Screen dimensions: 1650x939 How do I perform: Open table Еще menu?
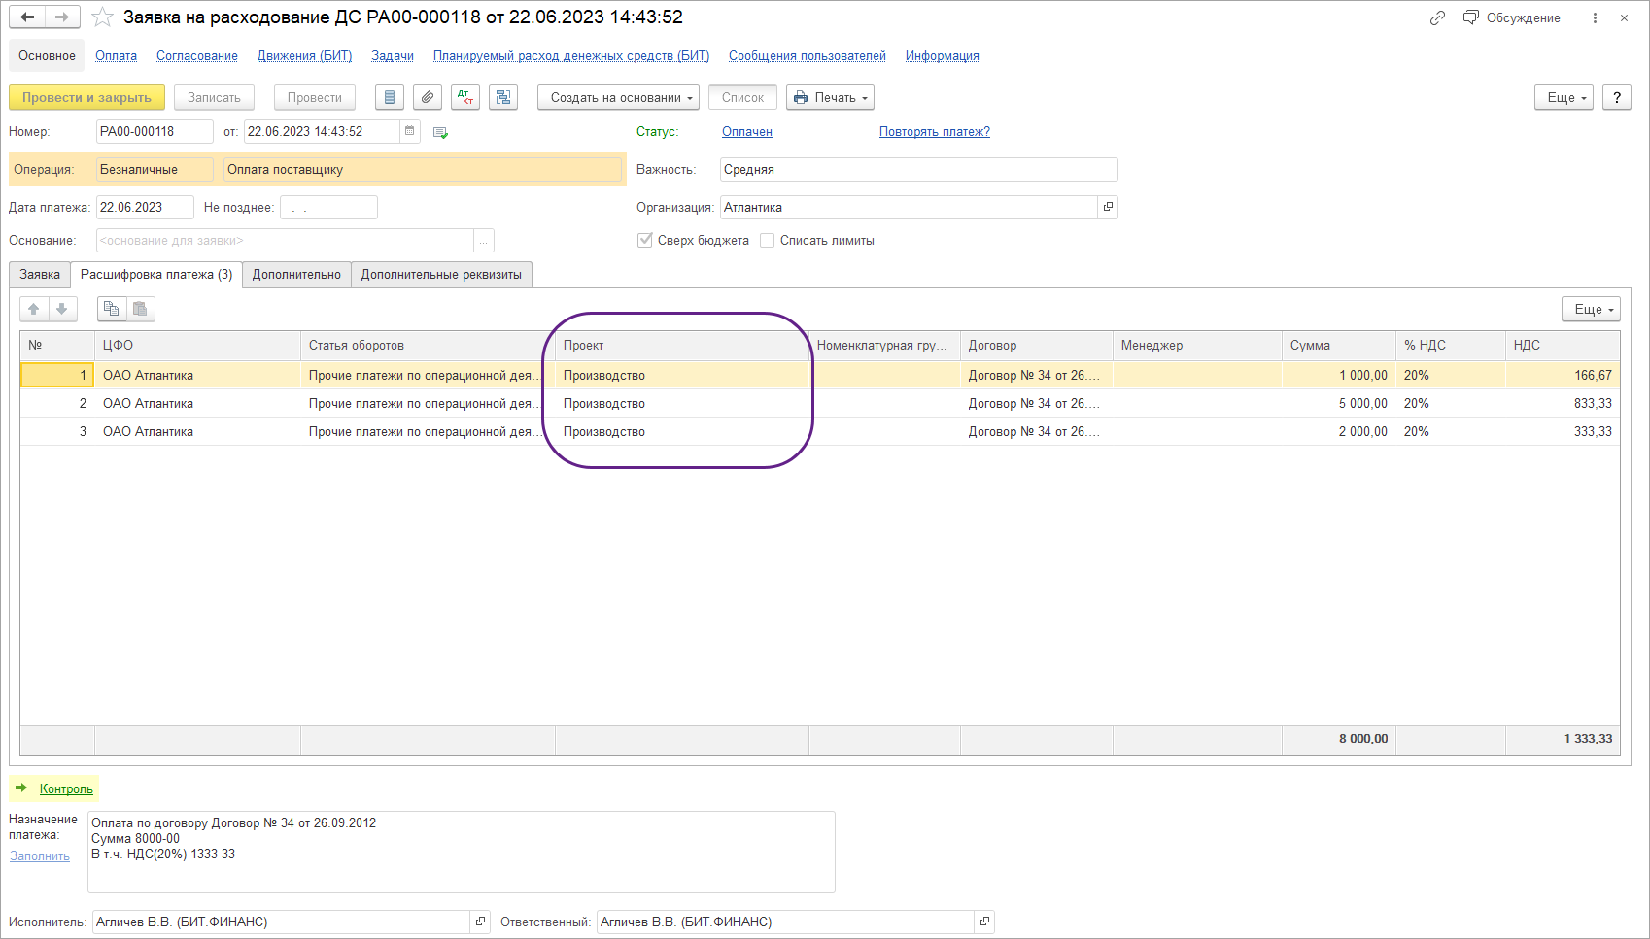coord(1592,309)
